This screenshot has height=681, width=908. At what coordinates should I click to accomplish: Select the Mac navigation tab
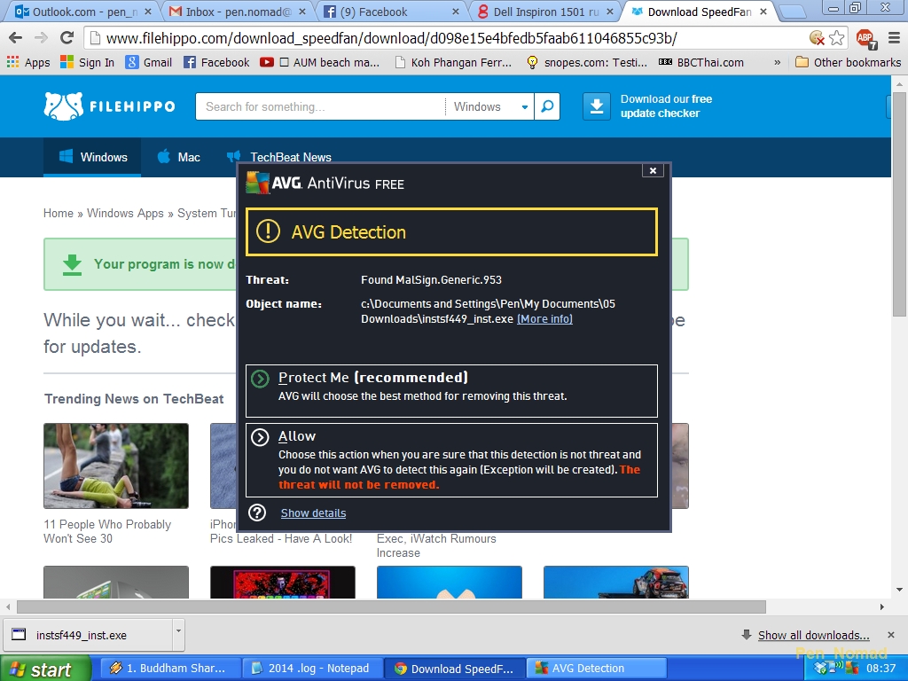click(x=179, y=157)
